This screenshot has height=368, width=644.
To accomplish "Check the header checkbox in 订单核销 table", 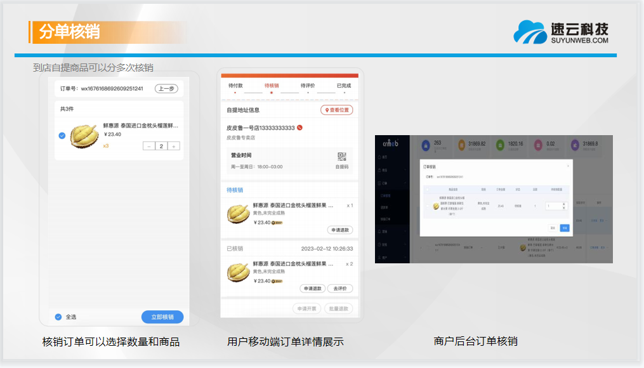I will (427, 189).
